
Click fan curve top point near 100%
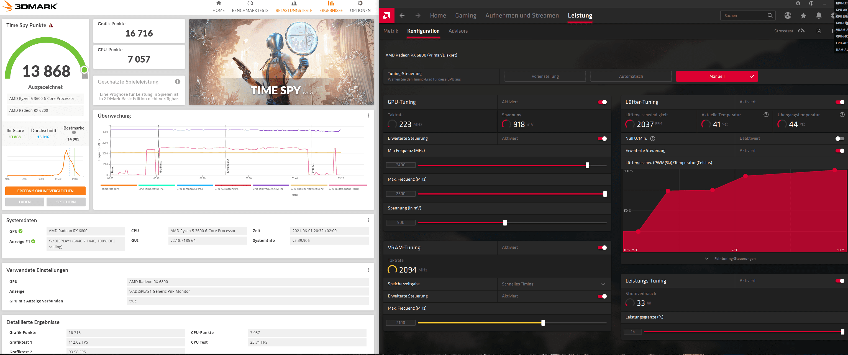[834, 170]
